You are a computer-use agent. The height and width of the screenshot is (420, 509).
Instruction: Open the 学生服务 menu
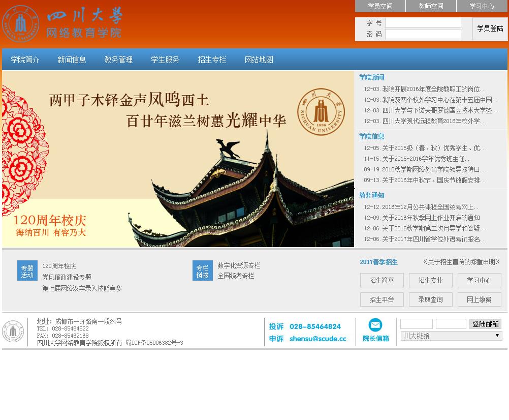pyautogui.click(x=165, y=60)
